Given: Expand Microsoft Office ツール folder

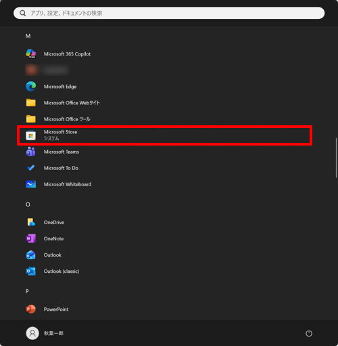Looking at the screenshot, I should (58, 119).
